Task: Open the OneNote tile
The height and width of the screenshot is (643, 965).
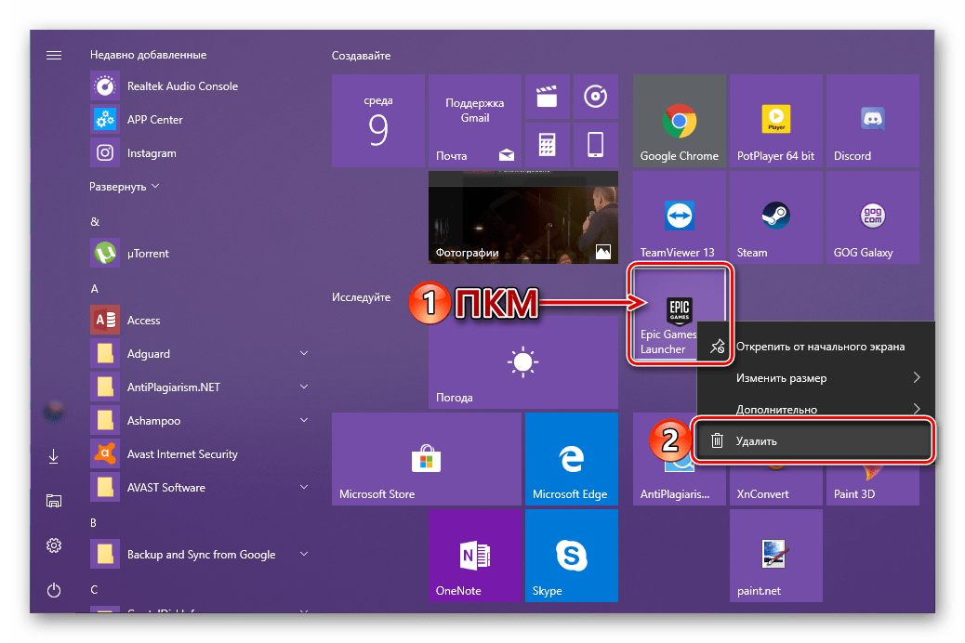Action: pyautogui.click(x=475, y=555)
